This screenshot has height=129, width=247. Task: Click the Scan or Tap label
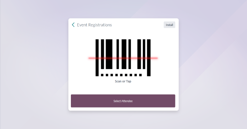tap(123, 81)
